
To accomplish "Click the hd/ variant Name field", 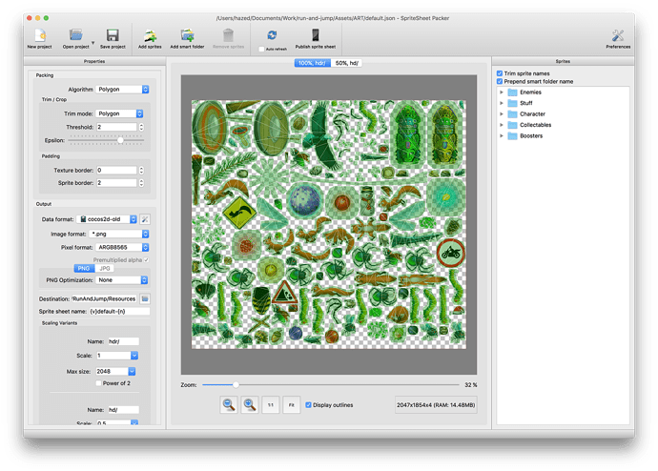I will point(123,410).
